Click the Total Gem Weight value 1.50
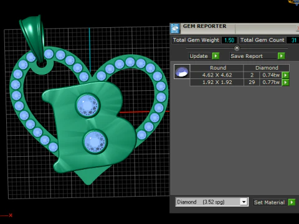 229,40
